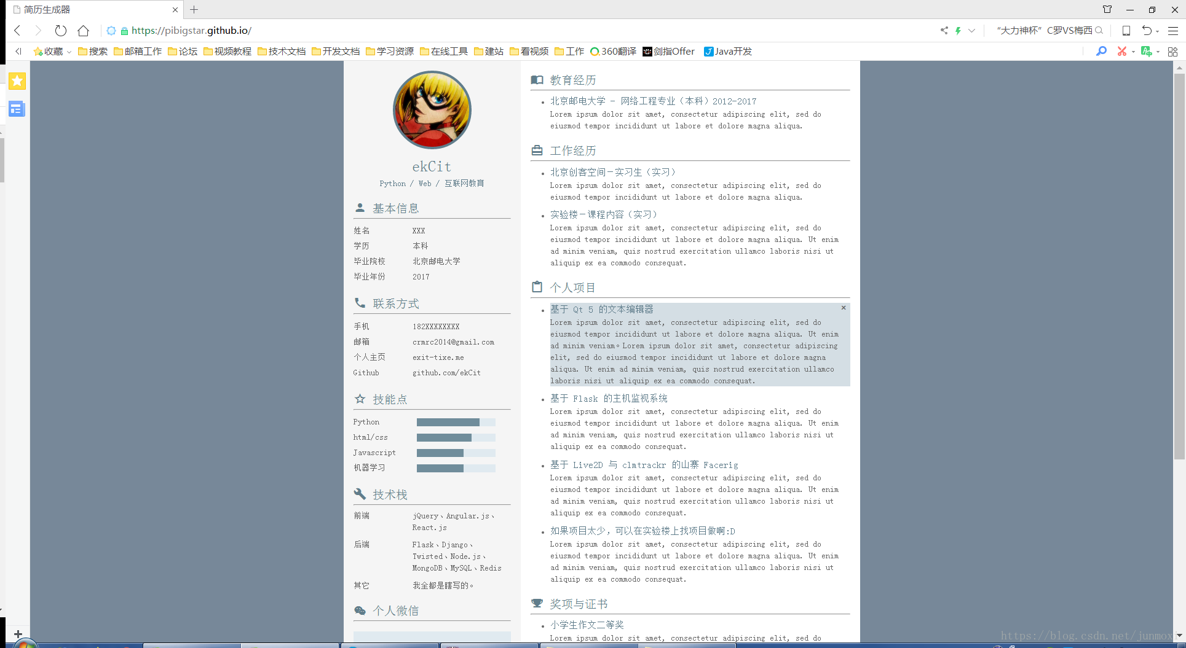Screen dimensions: 1186x648
Task: Open the 工作 bookmark folder
Action: [x=569, y=52]
